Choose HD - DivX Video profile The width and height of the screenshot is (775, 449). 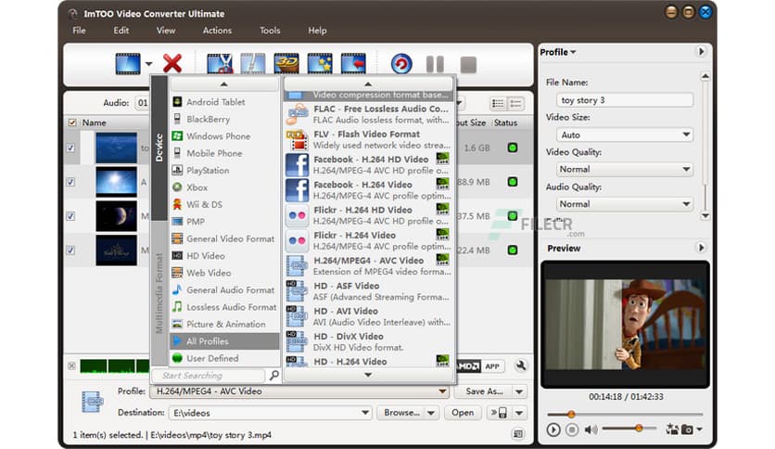368,341
